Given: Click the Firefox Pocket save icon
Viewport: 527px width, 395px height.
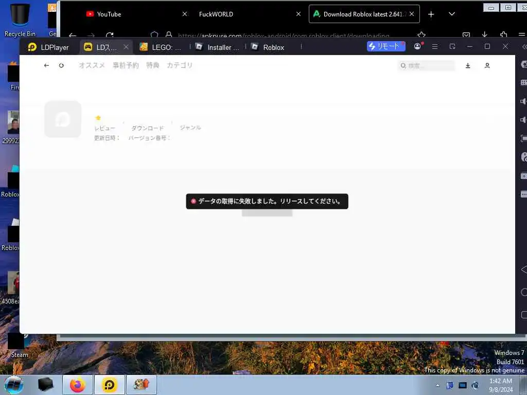Looking at the screenshot, I should pos(466,34).
